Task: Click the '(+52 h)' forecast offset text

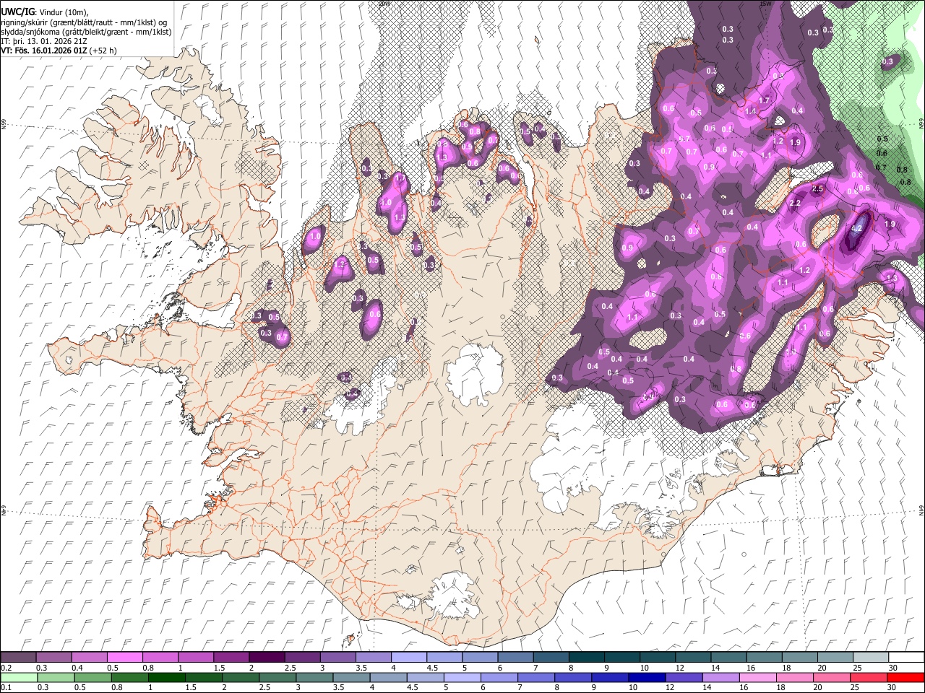Action: [103, 51]
